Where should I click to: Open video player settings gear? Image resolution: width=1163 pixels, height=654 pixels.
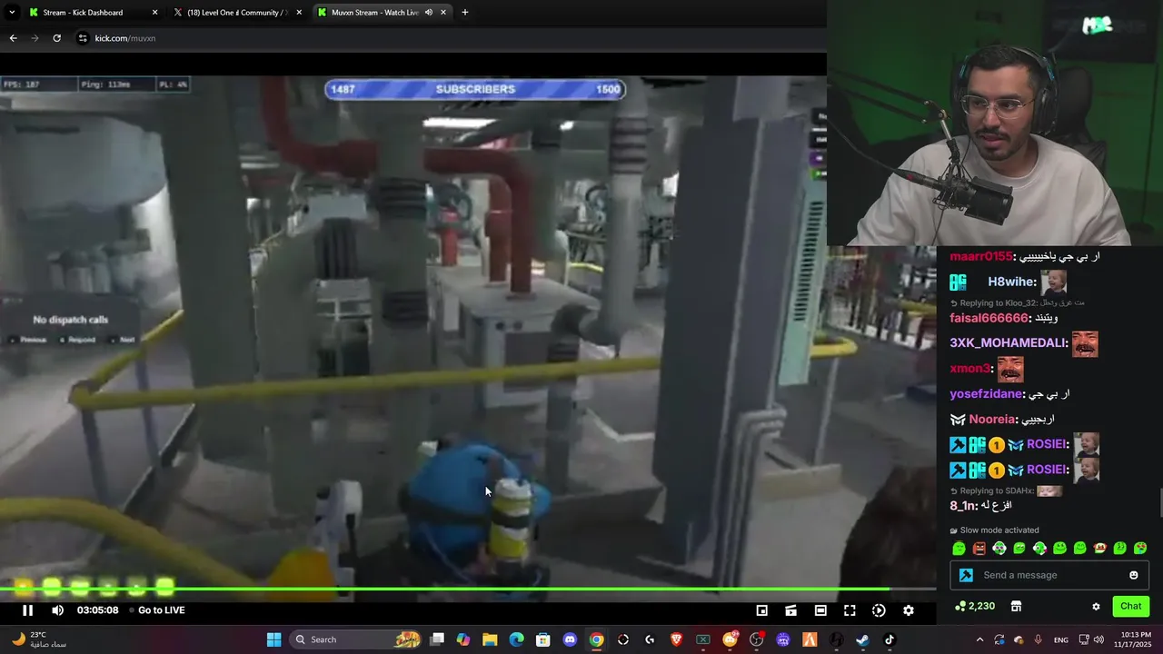tap(908, 610)
